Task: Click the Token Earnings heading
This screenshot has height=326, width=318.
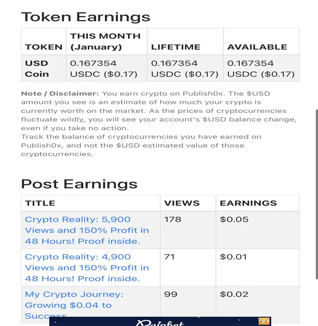Action: (x=86, y=17)
